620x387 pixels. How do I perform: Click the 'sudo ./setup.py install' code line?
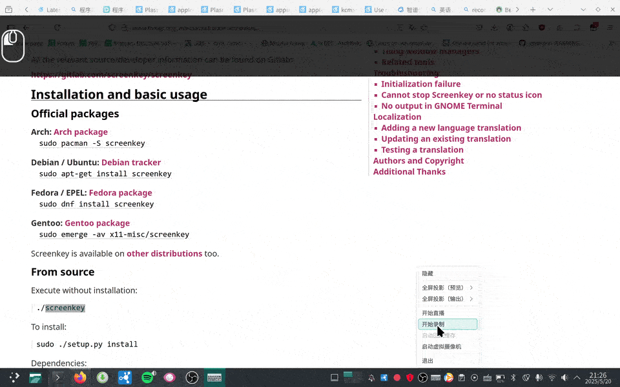[87, 344]
